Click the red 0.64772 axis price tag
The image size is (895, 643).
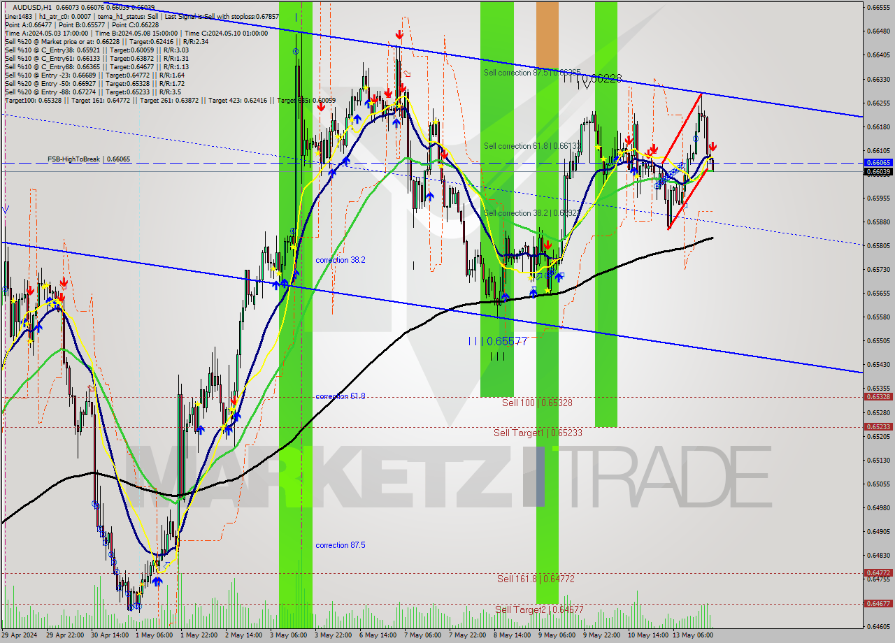tap(878, 572)
